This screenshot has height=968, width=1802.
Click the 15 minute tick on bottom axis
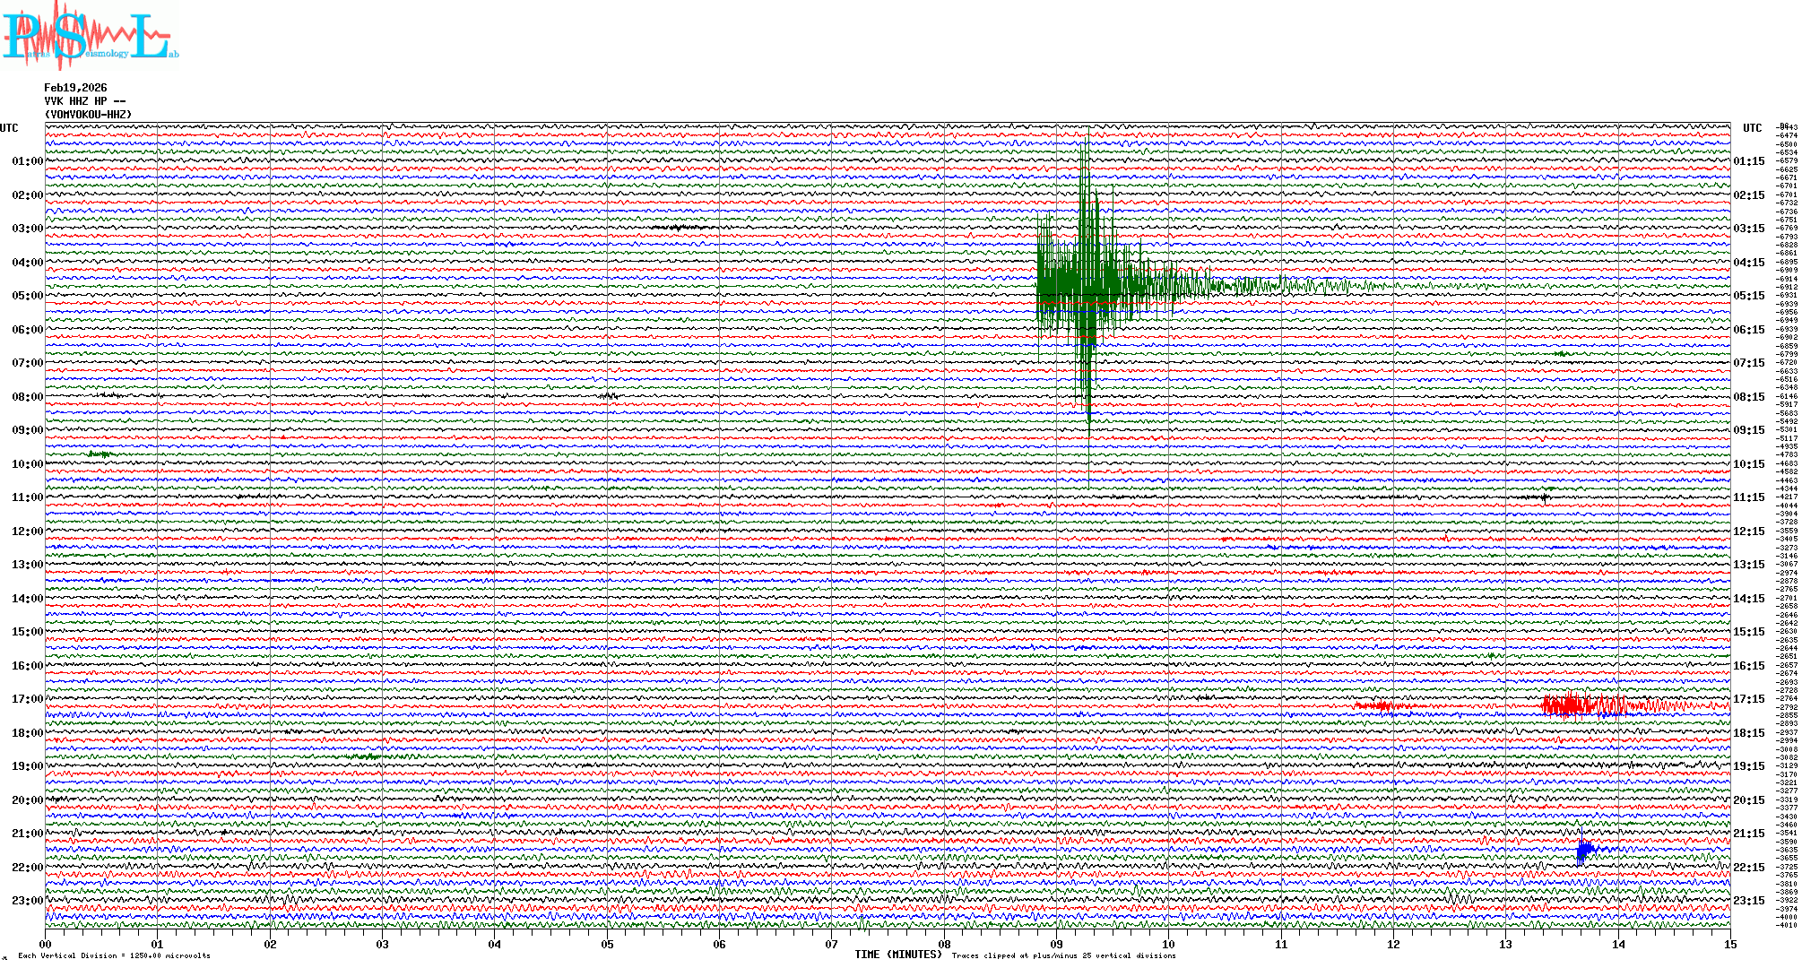(1730, 944)
